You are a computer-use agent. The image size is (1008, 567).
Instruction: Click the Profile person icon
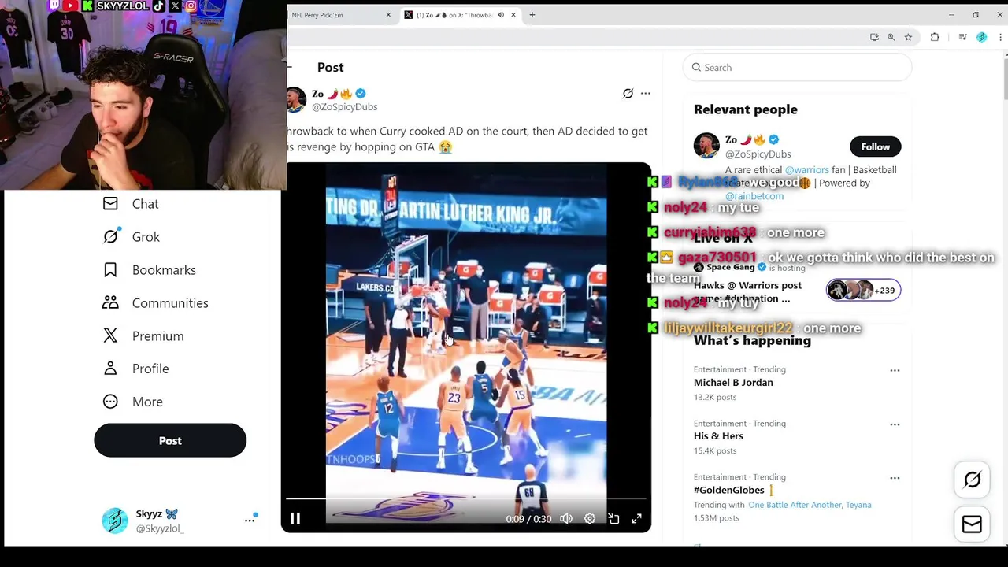(110, 369)
